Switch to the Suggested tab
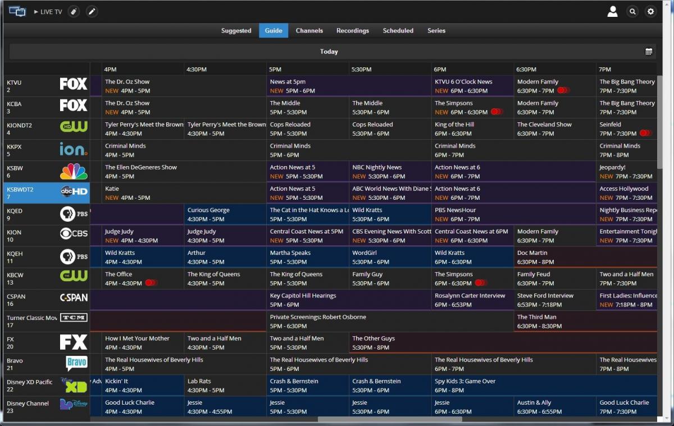 (236, 31)
